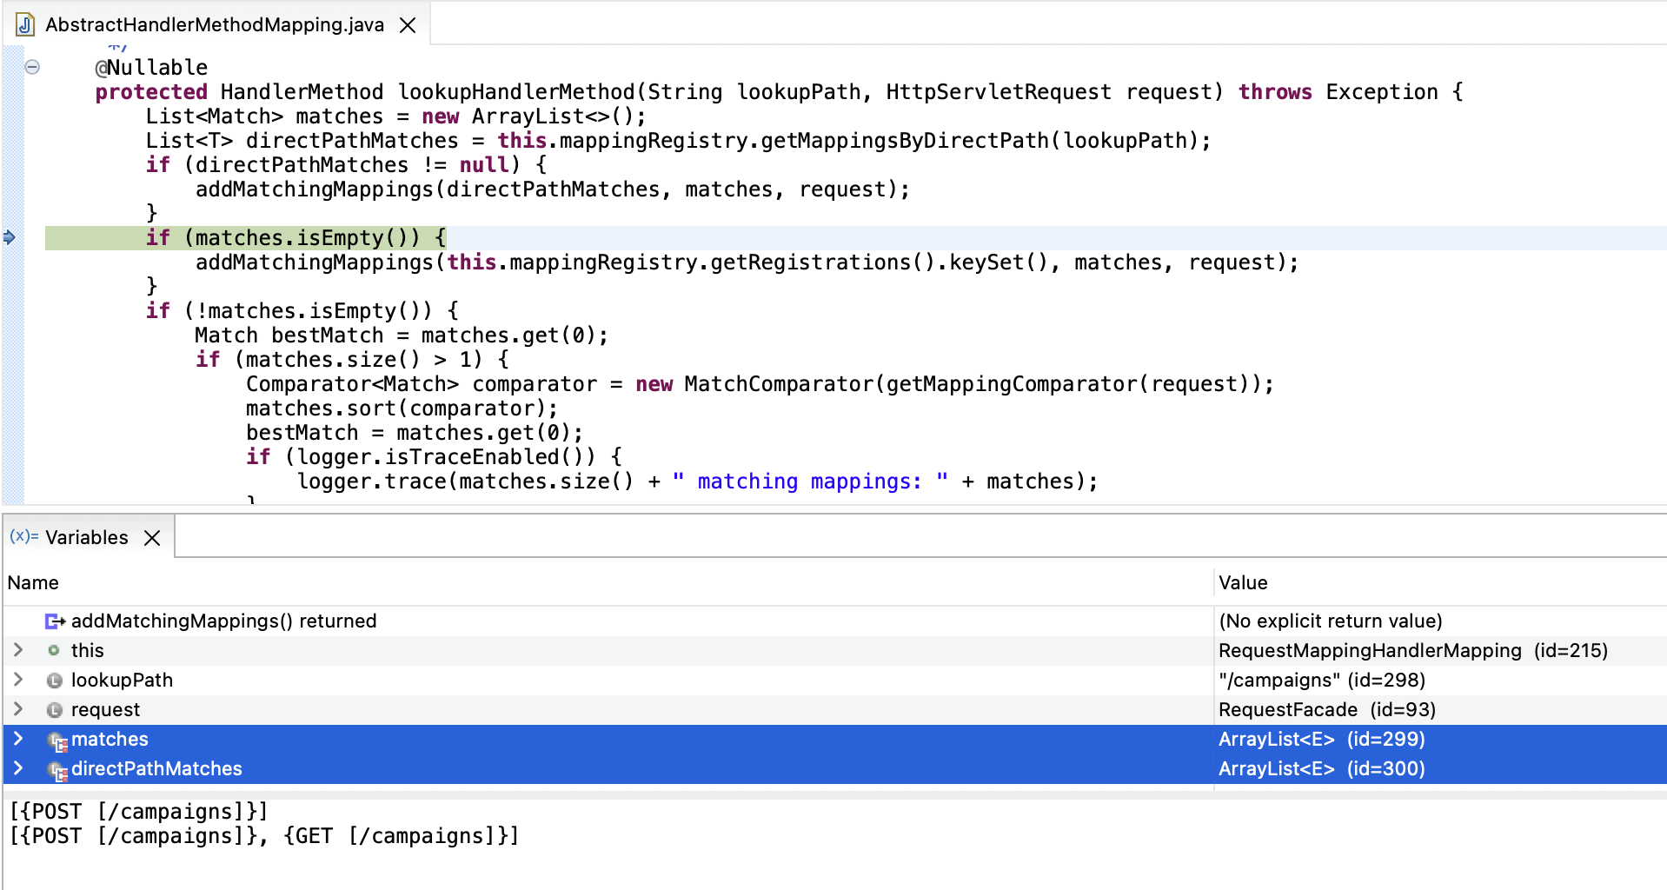Click the green field icon beside 'this'
Image resolution: width=1667 pixels, height=890 pixels.
click(54, 651)
